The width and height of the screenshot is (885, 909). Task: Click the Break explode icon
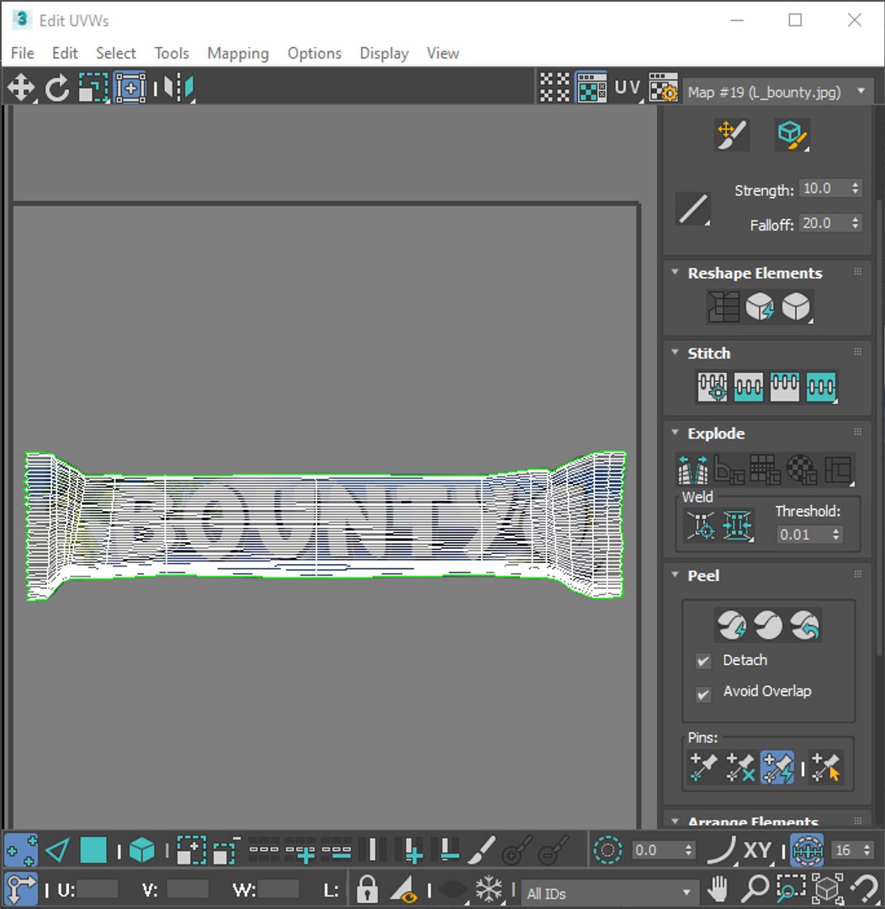pyautogui.click(x=693, y=470)
